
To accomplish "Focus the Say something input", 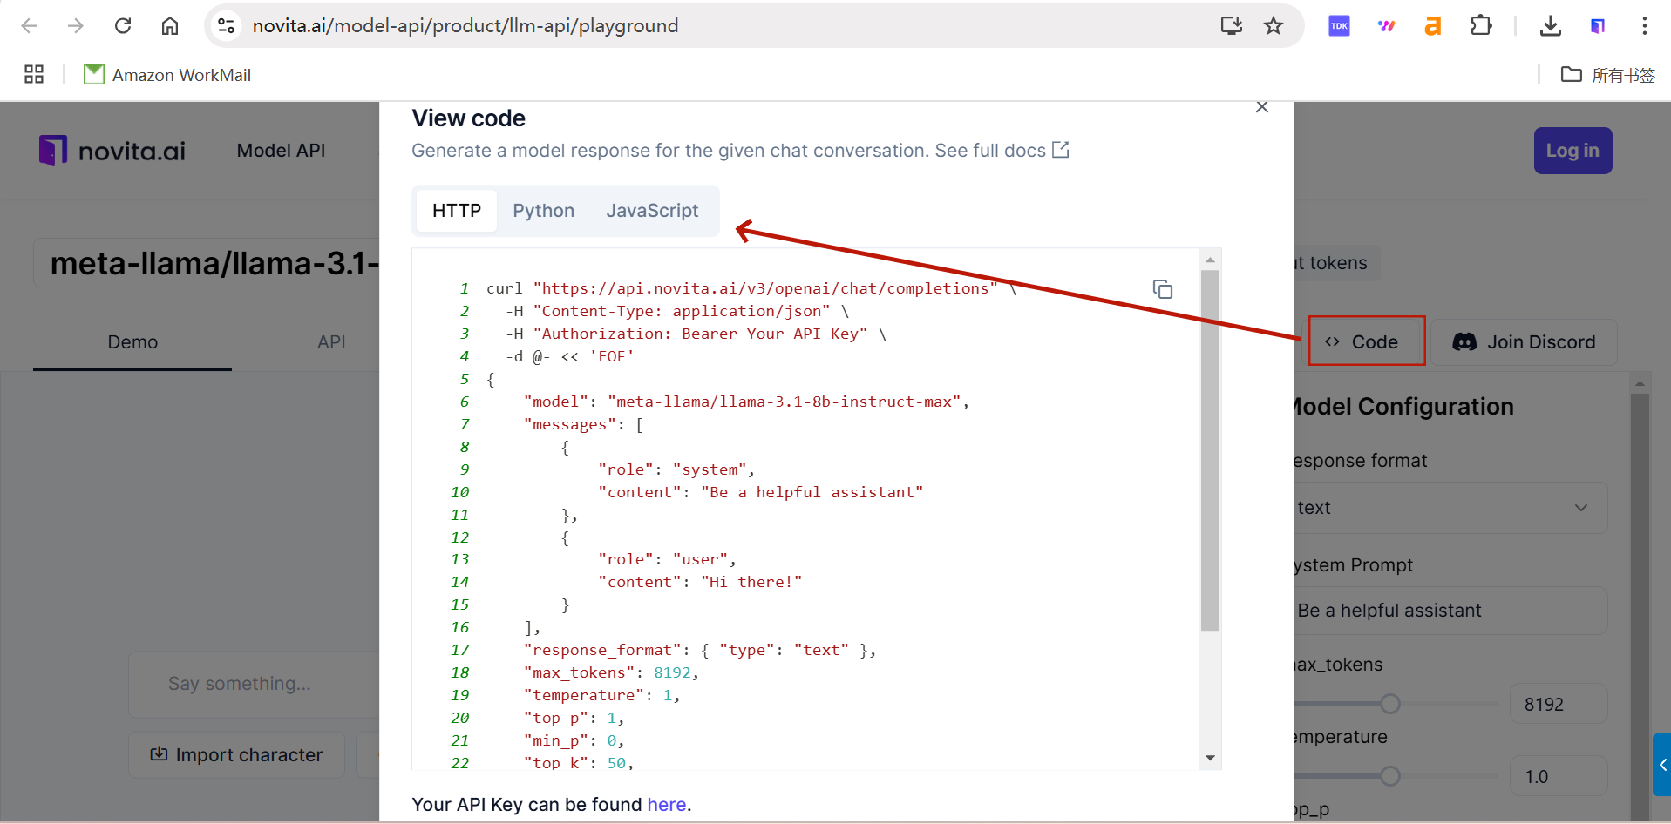I will point(255,684).
